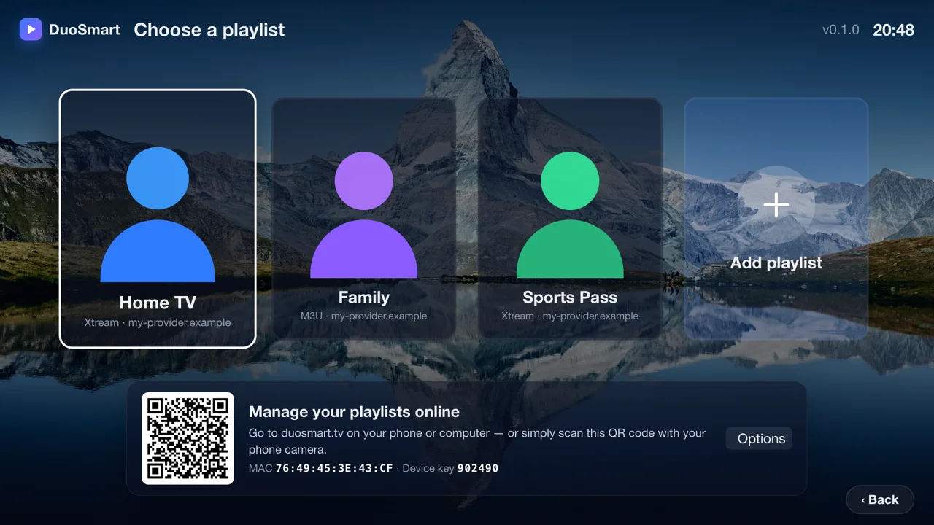Viewport: 934px width, 525px height.
Task: Click the Family M3U provider subtitle
Action: tap(363, 316)
